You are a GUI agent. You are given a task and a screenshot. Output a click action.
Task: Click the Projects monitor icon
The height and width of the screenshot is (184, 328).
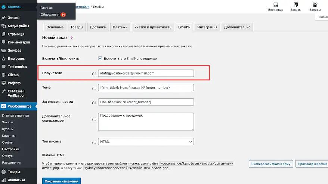pos(4,83)
